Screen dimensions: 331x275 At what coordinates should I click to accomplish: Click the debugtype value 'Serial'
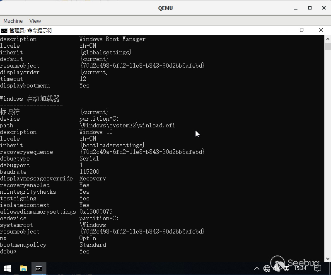point(89,158)
